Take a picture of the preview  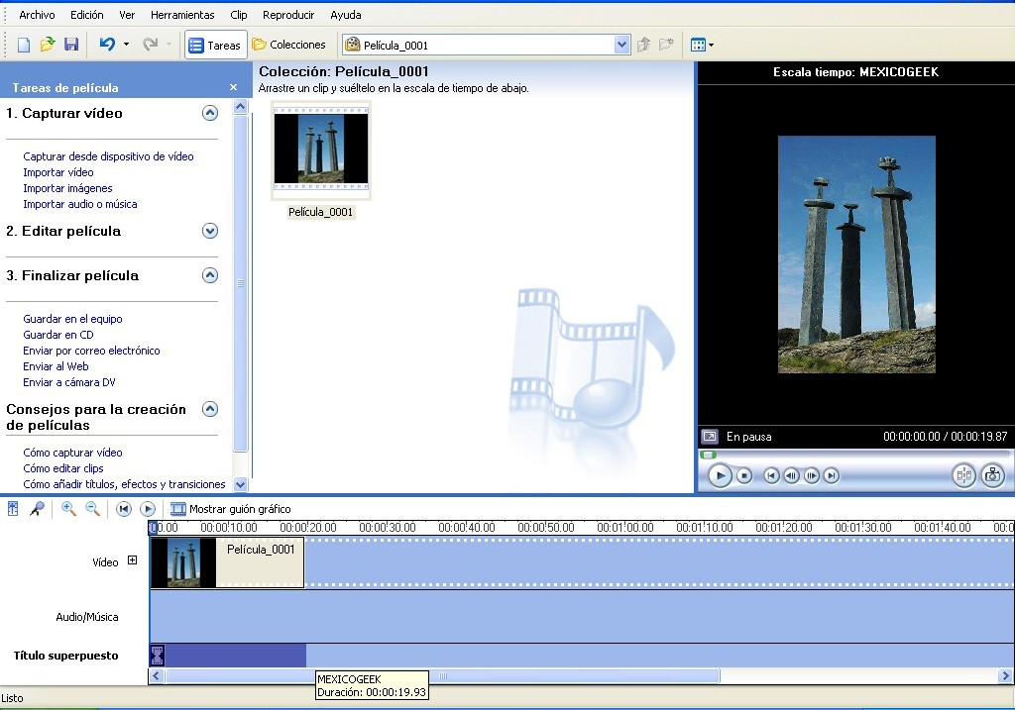coord(992,476)
